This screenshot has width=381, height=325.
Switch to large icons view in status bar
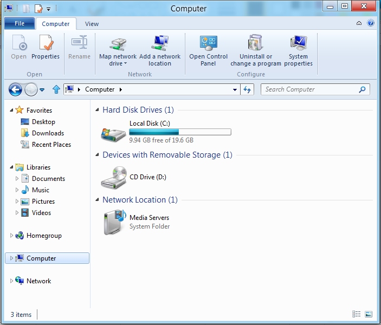pos(369,314)
